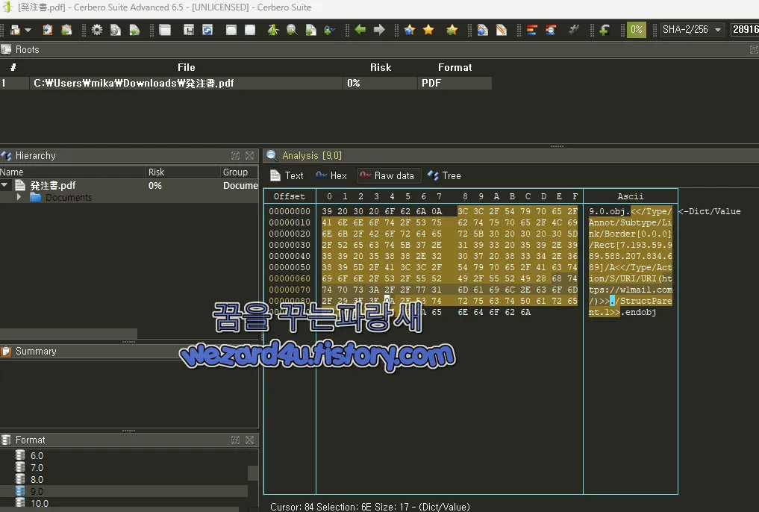Float the Format panel
Viewport: 759px width, 512px height.
point(235,440)
